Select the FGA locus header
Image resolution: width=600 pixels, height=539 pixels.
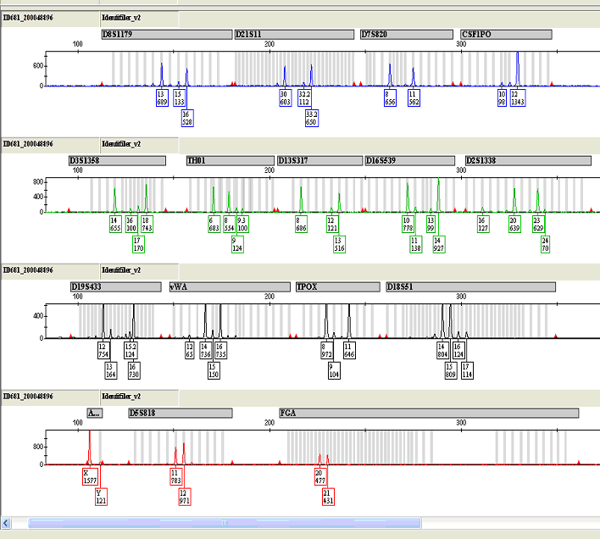(x=428, y=413)
